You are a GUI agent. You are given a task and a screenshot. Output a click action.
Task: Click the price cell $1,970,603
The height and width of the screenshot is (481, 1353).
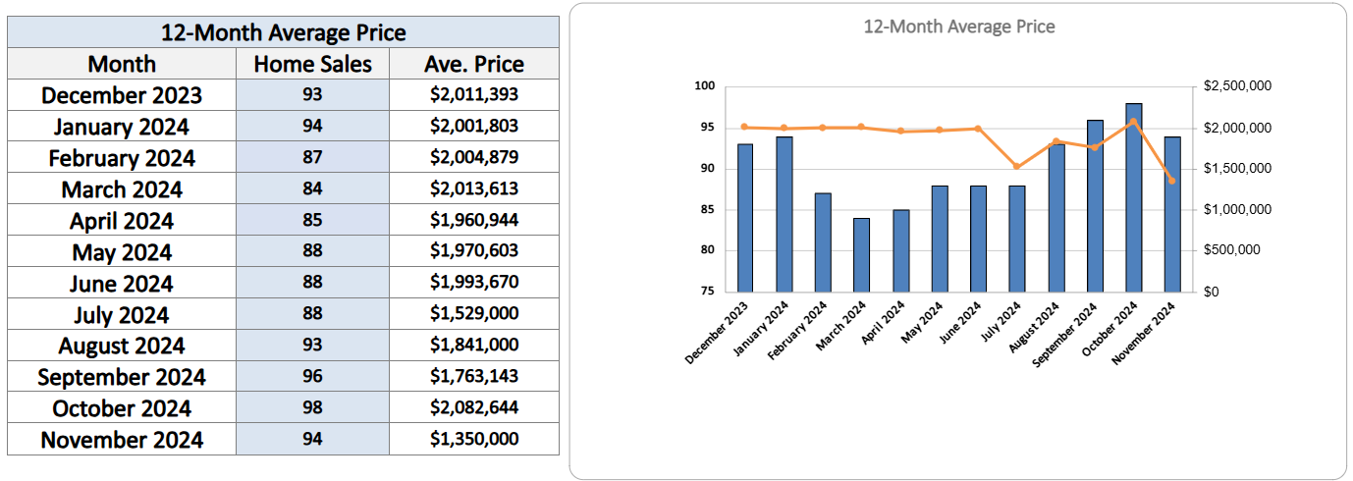[x=474, y=252]
